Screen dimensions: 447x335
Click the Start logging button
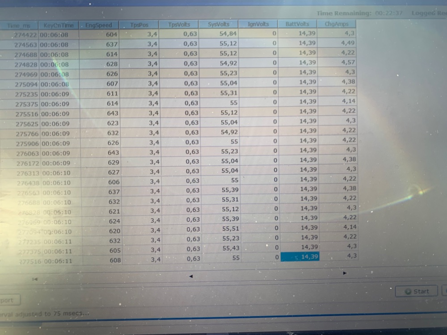coord(416,291)
